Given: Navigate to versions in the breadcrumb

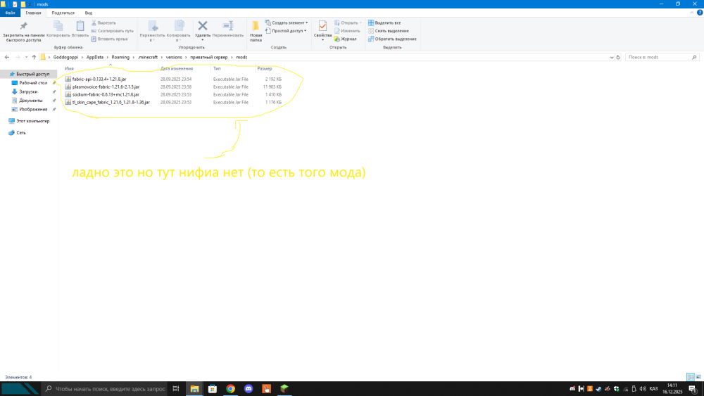Looking at the screenshot, I should click(x=174, y=58).
